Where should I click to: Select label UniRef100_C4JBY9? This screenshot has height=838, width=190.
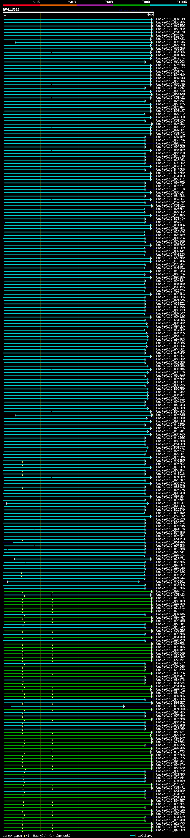click(x=170, y=670)
